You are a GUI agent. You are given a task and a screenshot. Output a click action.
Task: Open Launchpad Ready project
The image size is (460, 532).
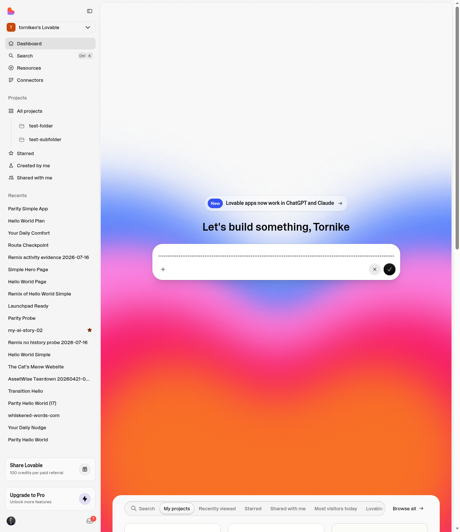50,306
